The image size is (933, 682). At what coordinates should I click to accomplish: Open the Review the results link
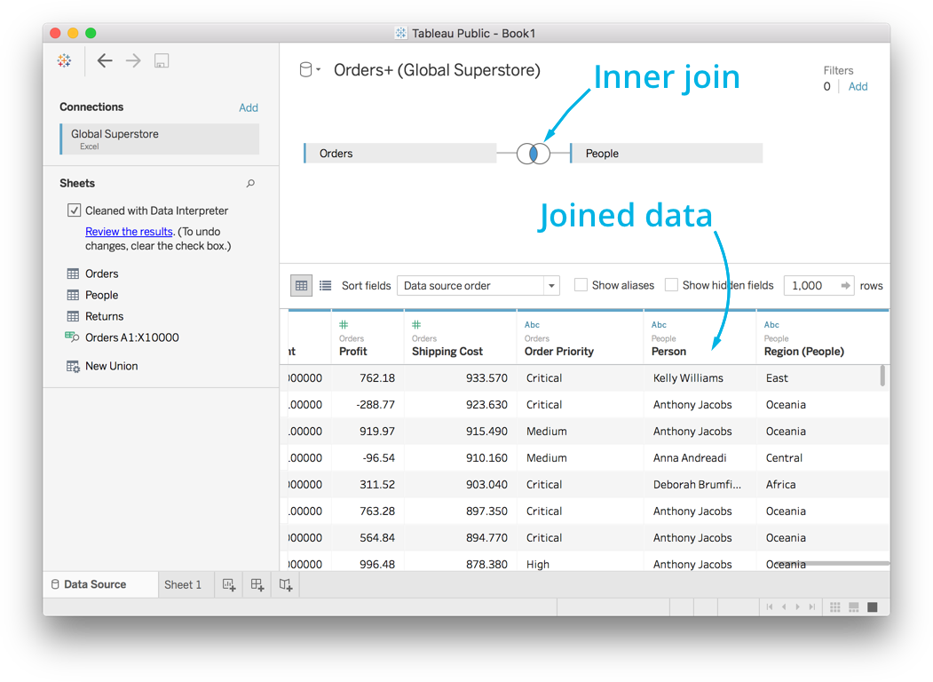click(129, 232)
